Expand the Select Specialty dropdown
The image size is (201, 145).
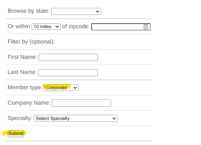pos(76,118)
